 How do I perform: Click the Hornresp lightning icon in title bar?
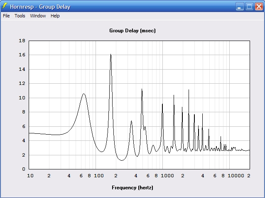5,6
